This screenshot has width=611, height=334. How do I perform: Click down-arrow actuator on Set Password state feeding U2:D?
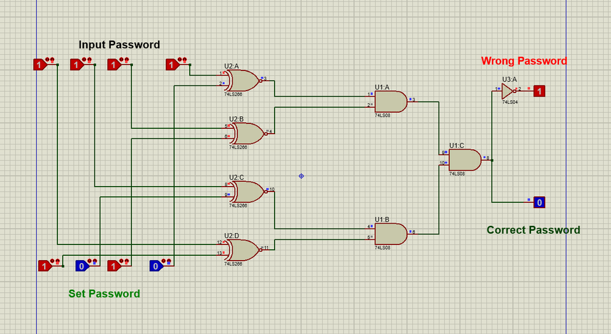[x=58, y=261]
